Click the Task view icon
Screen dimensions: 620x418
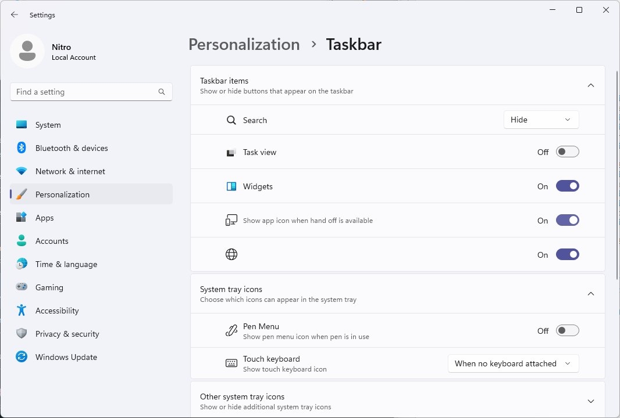[x=231, y=152]
